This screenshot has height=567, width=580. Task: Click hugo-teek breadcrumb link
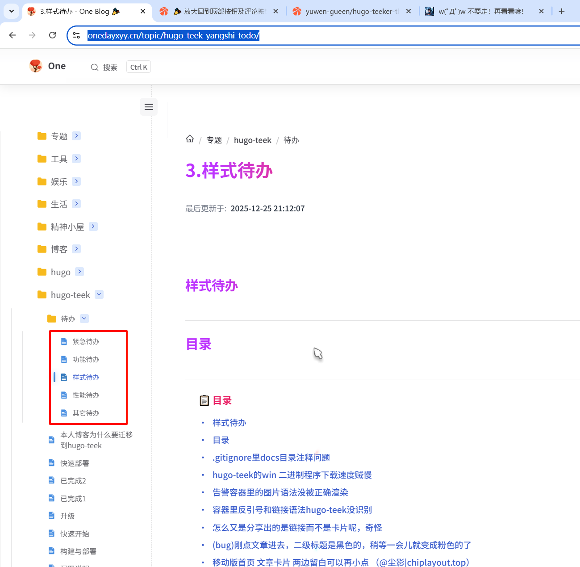(x=252, y=140)
